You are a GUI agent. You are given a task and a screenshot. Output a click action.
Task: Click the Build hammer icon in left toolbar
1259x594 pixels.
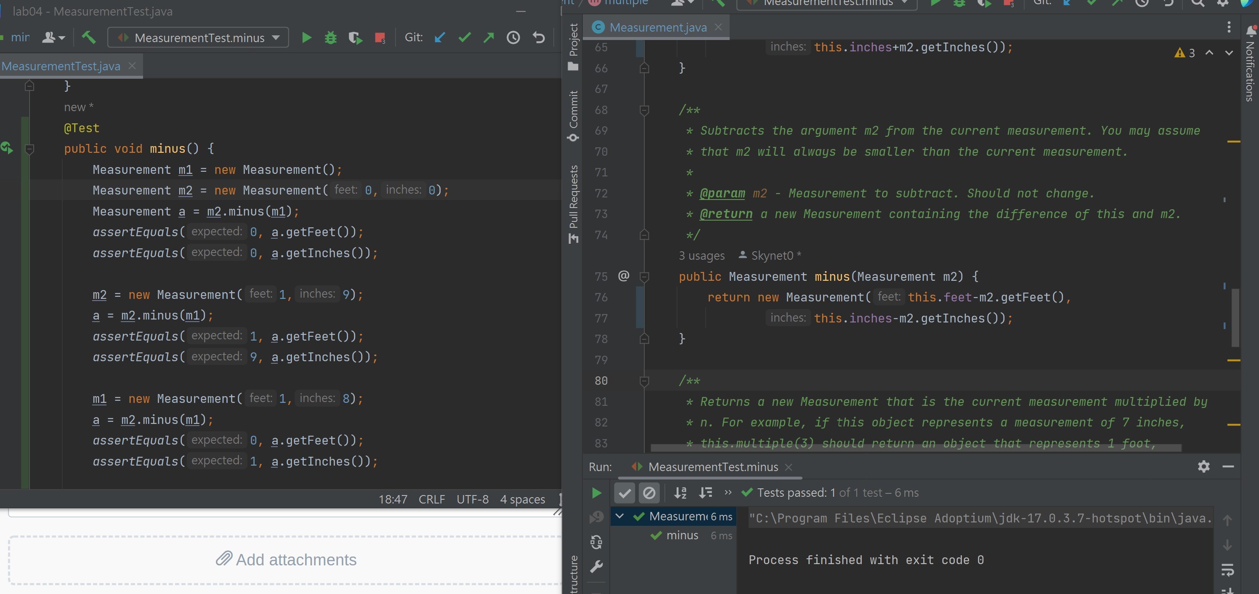tap(88, 37)
